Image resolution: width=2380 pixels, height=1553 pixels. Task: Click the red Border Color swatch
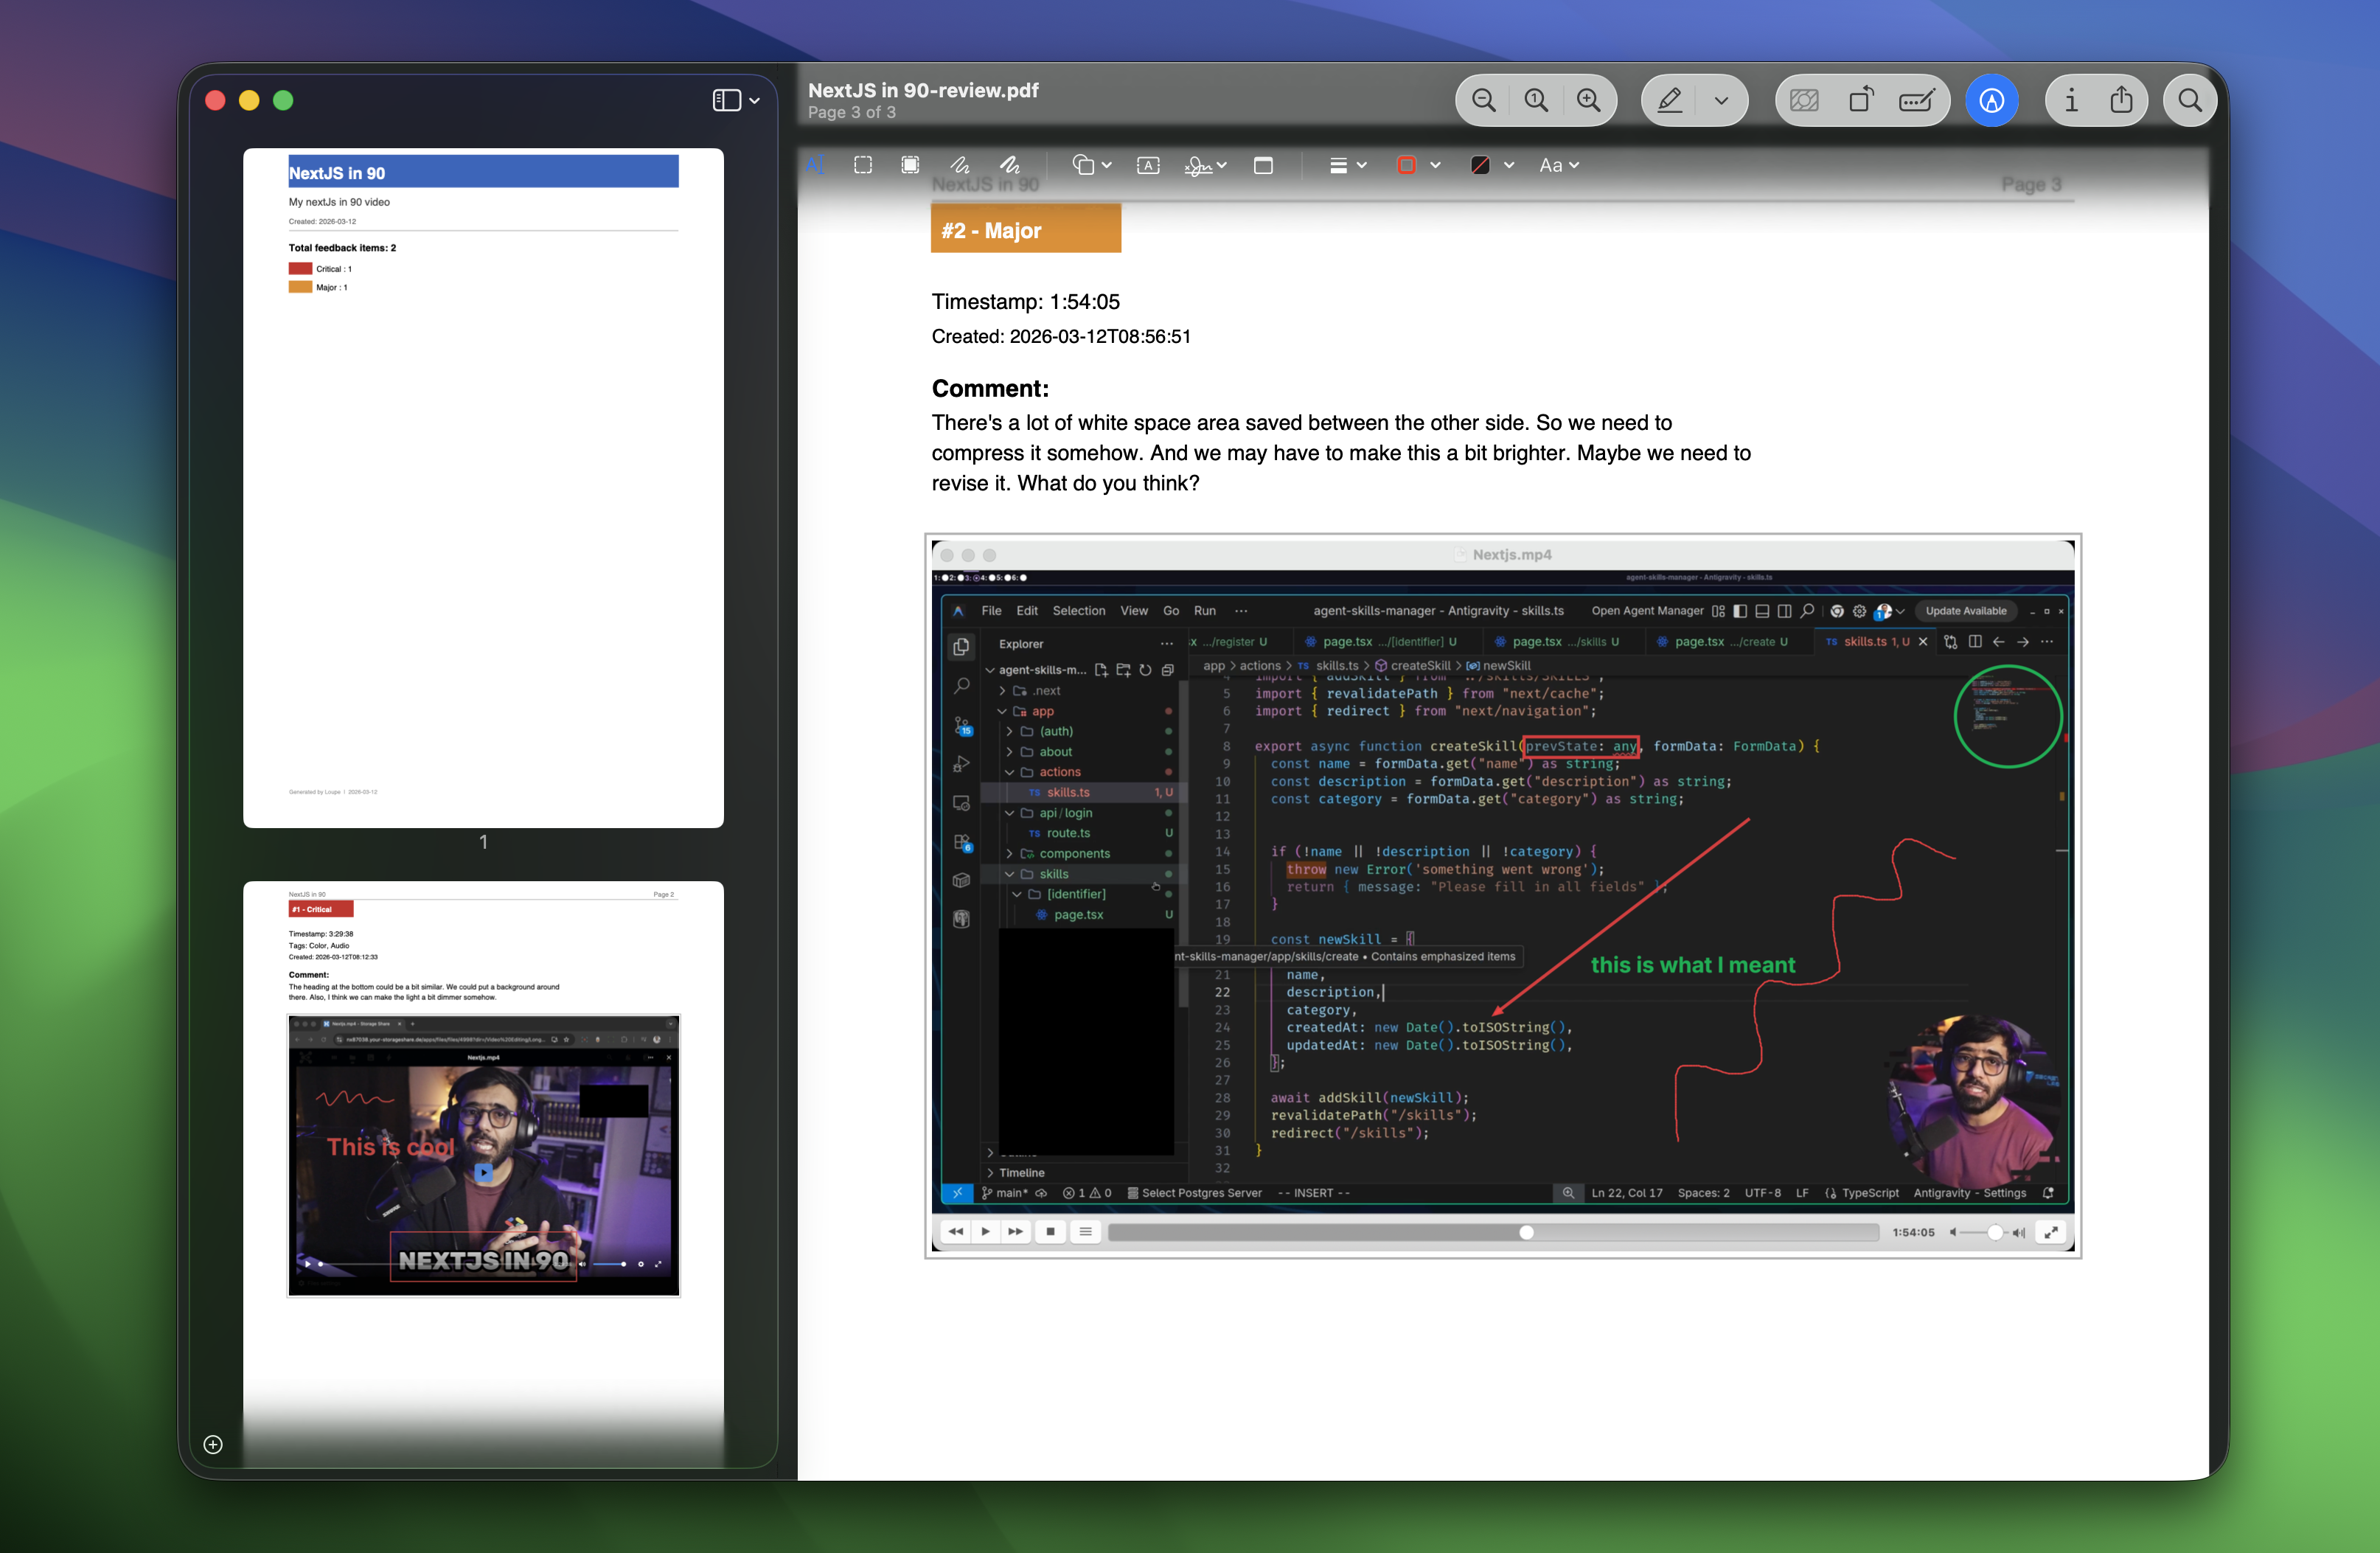point(1406,165)
